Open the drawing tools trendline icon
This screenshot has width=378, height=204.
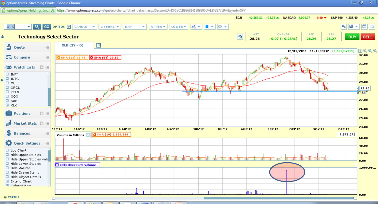pos(194,27)
